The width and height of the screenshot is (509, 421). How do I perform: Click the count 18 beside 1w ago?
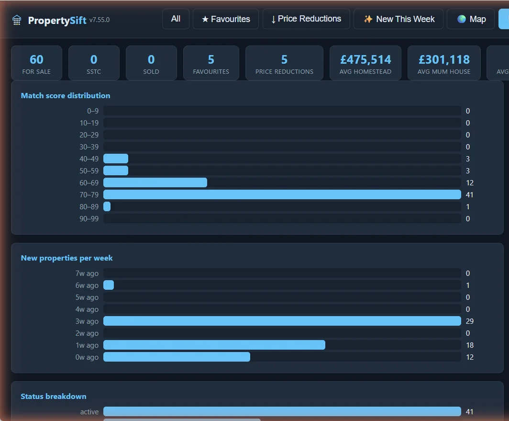tap(470, 345)
